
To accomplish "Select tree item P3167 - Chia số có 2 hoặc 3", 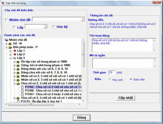I will 53,94.
